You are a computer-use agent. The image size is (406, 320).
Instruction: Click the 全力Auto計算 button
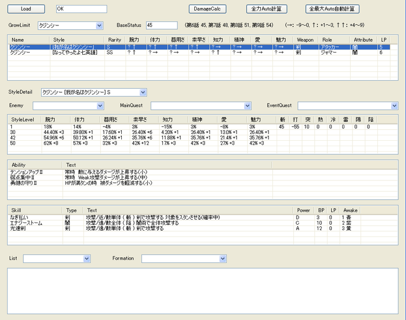pyautogui.click(x=266, y=9)
